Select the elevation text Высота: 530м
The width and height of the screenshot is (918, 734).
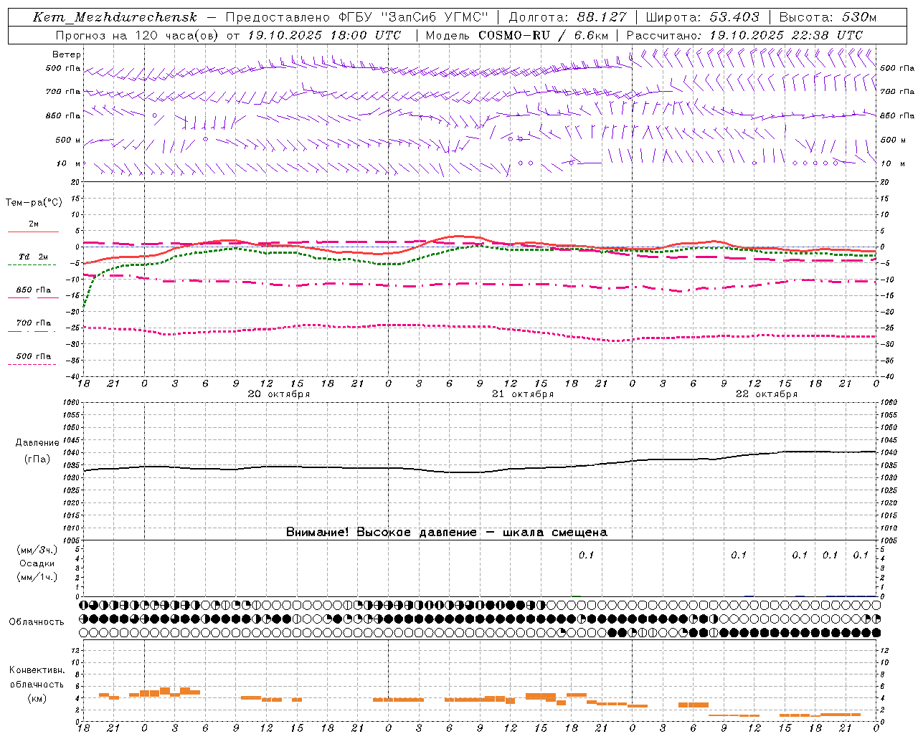[x=828, y=17]
